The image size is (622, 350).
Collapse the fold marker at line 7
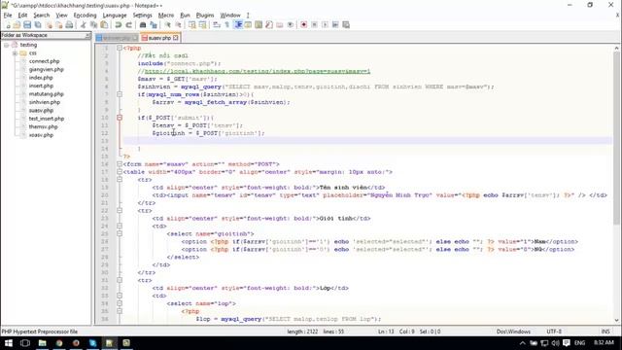click(119, 94)
